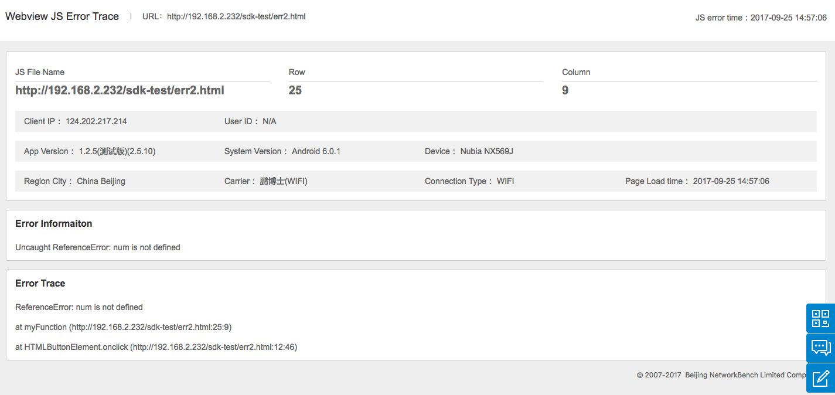Screen dimensions: 835x395
Task: Click the page URL in the header
Action: [236, 16]
